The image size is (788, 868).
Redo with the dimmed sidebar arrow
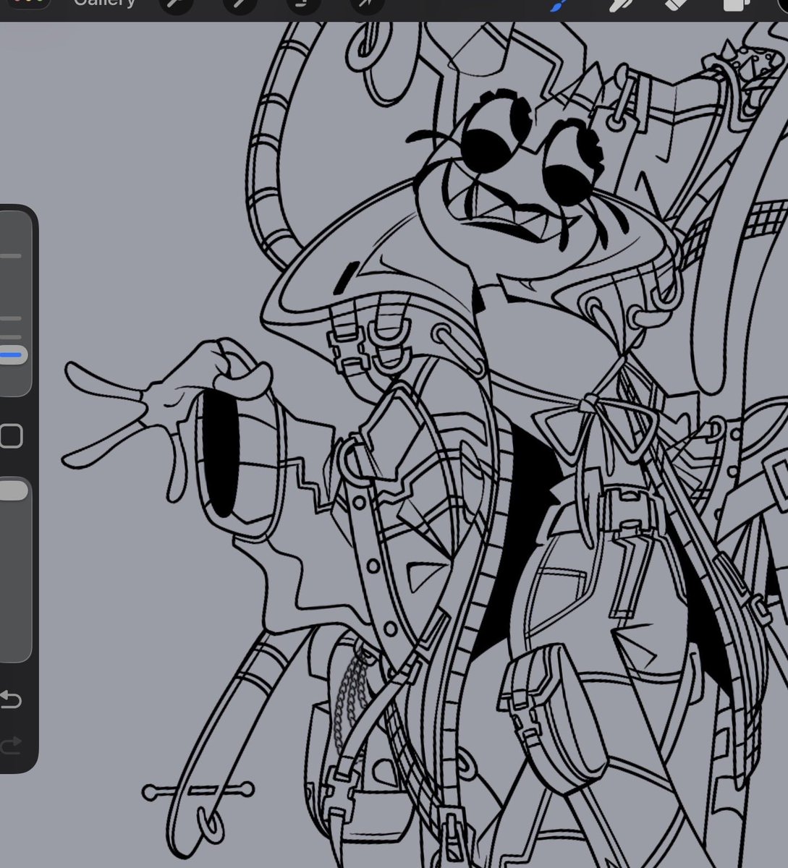coord(10,744)
